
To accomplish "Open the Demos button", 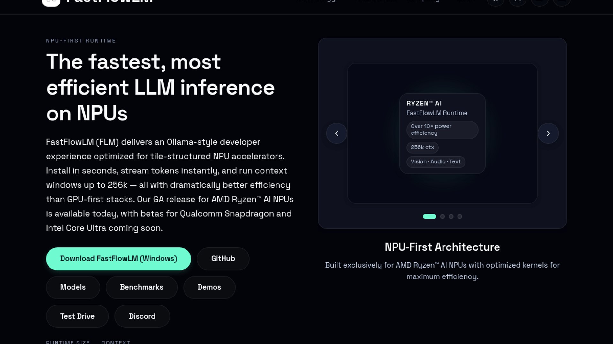I will pos(209,287).
